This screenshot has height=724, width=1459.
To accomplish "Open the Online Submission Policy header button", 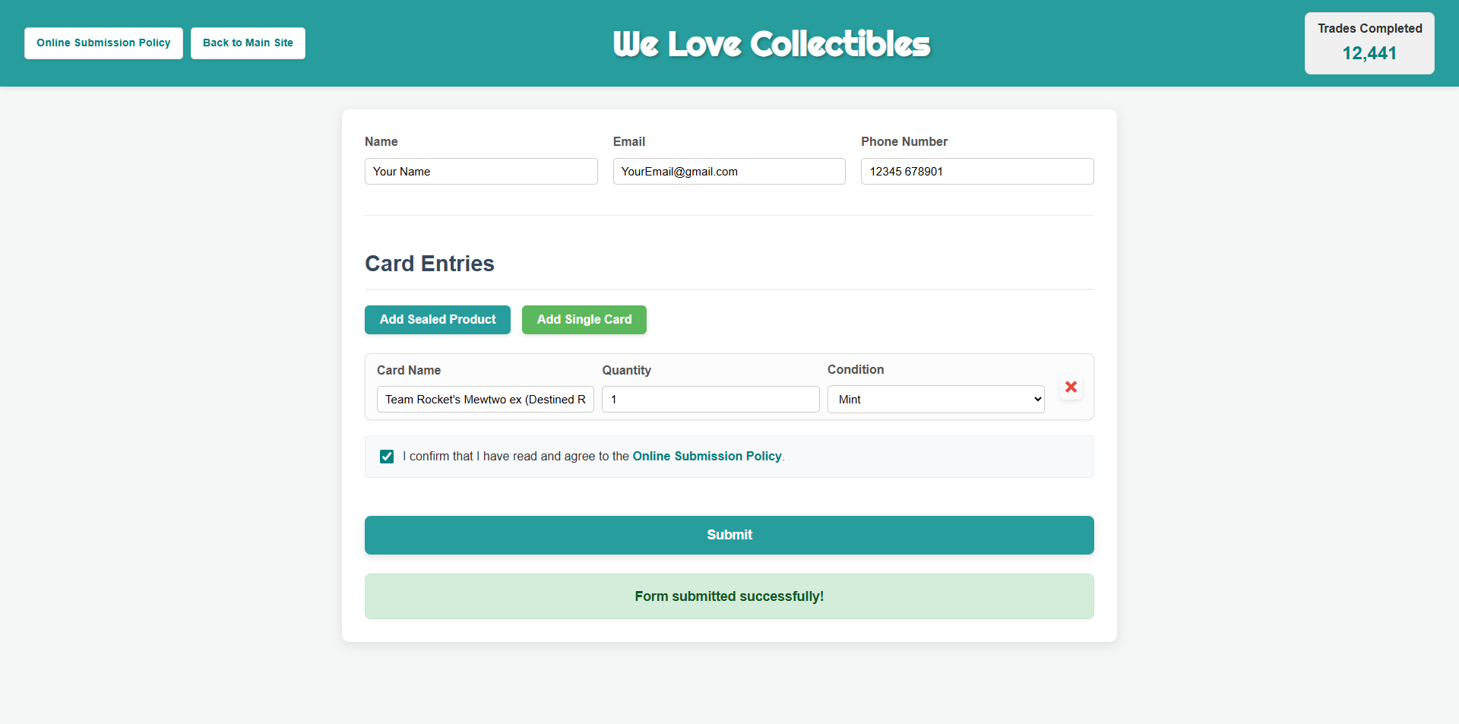I will [103, 43].
